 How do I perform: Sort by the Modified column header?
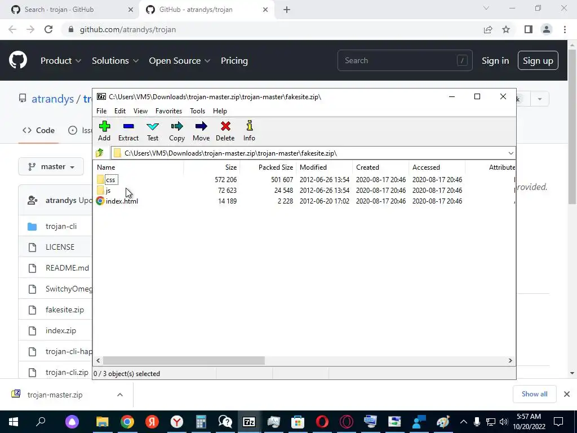click(x=324, y=167)
